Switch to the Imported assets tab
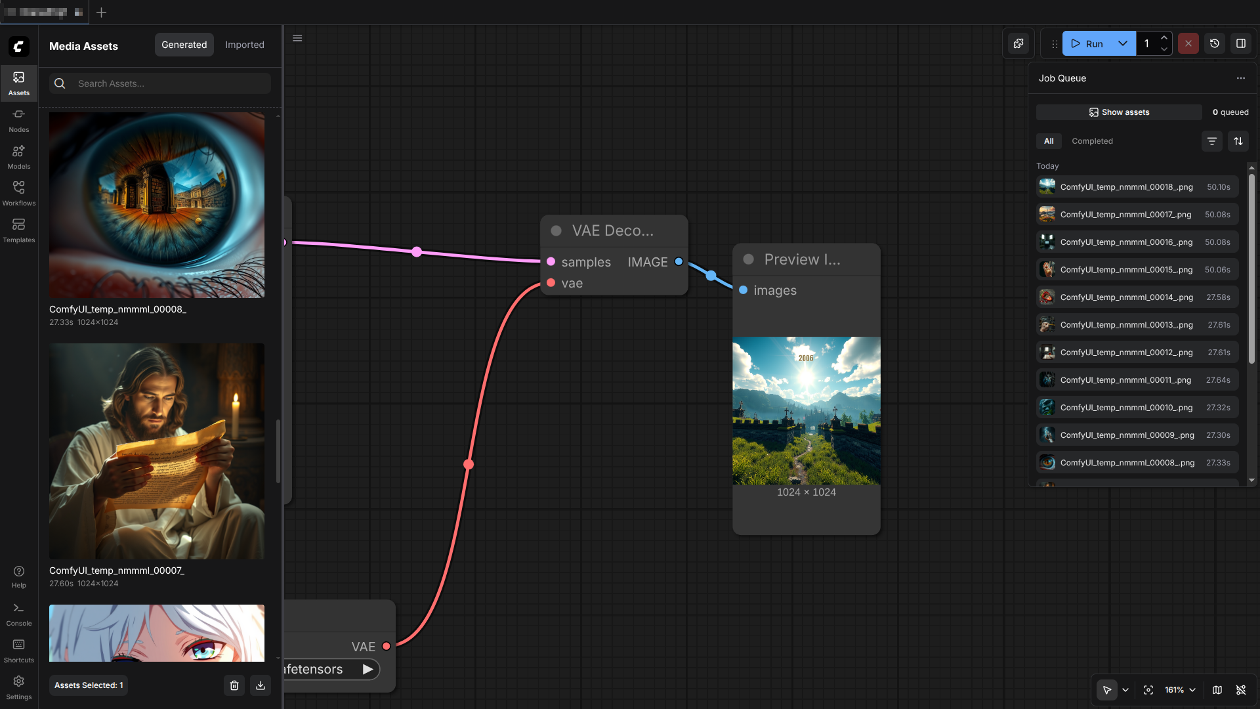The image size is (1260, 709). click(x=244, y=45)
